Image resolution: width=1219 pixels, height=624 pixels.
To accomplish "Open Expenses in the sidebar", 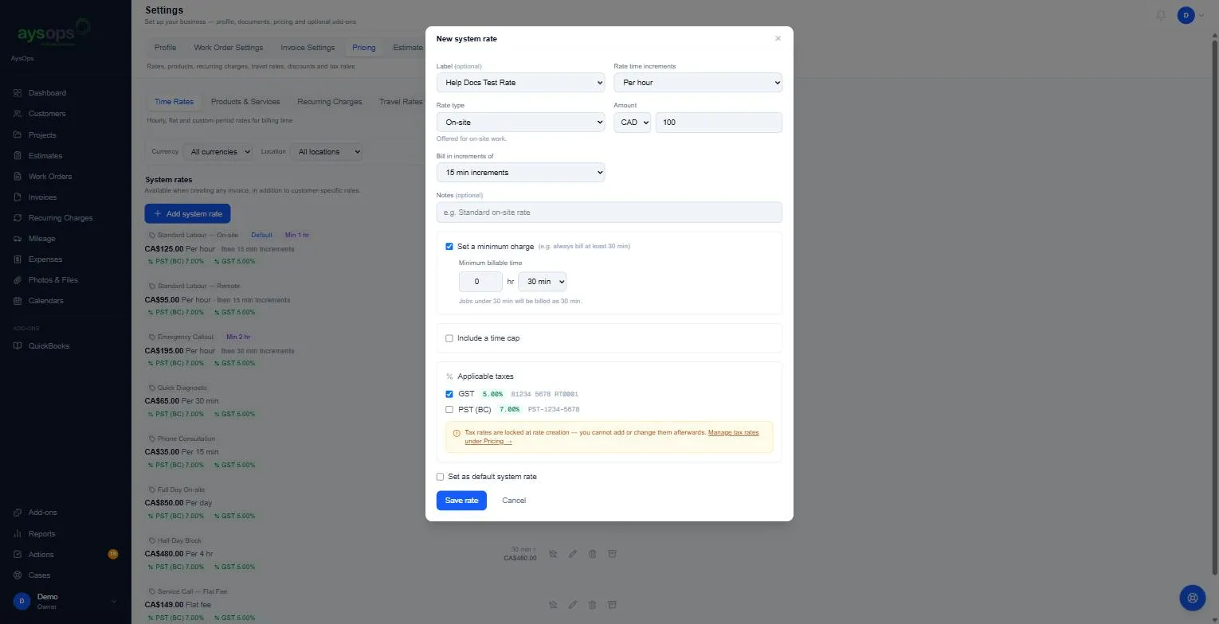I will (x=45, y=259).
